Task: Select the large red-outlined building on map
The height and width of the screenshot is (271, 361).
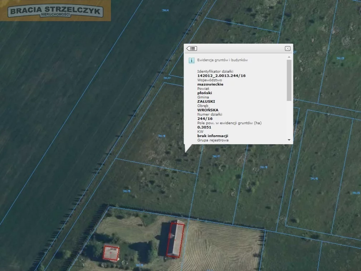Action: [x=175, y=239]
